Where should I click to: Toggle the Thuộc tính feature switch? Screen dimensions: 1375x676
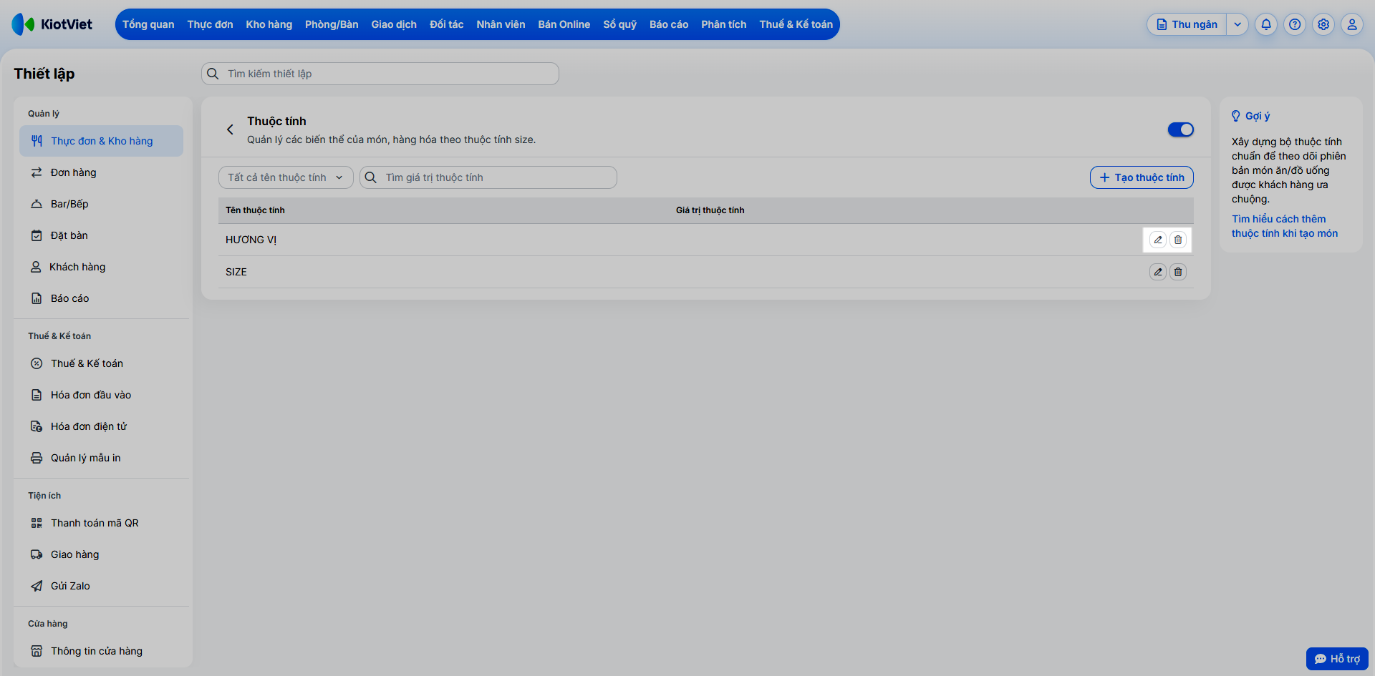(x=1180, y=129)
